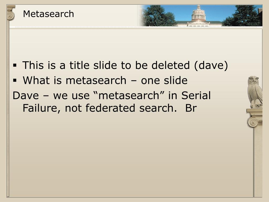Click the column capital beneath the owl
269x202 pixels.
255,118
